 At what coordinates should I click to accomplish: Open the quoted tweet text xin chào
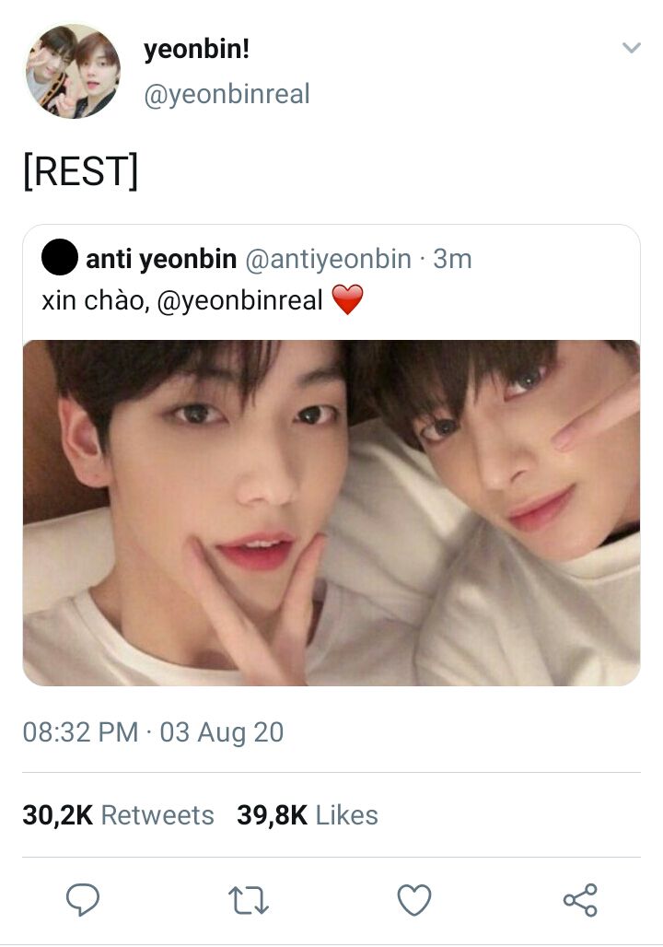tap(96, 300)
